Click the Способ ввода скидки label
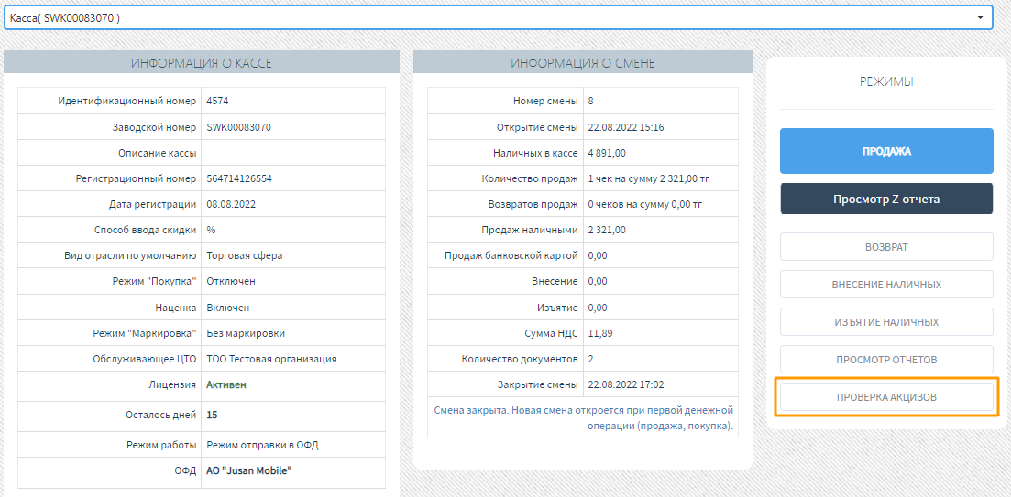 pos(145,230)
